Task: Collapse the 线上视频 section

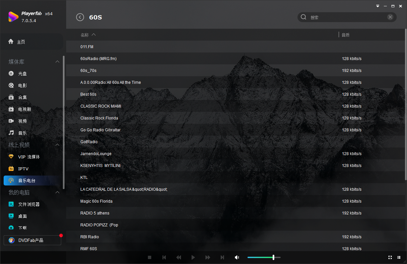Action: (x=57, y=145)
